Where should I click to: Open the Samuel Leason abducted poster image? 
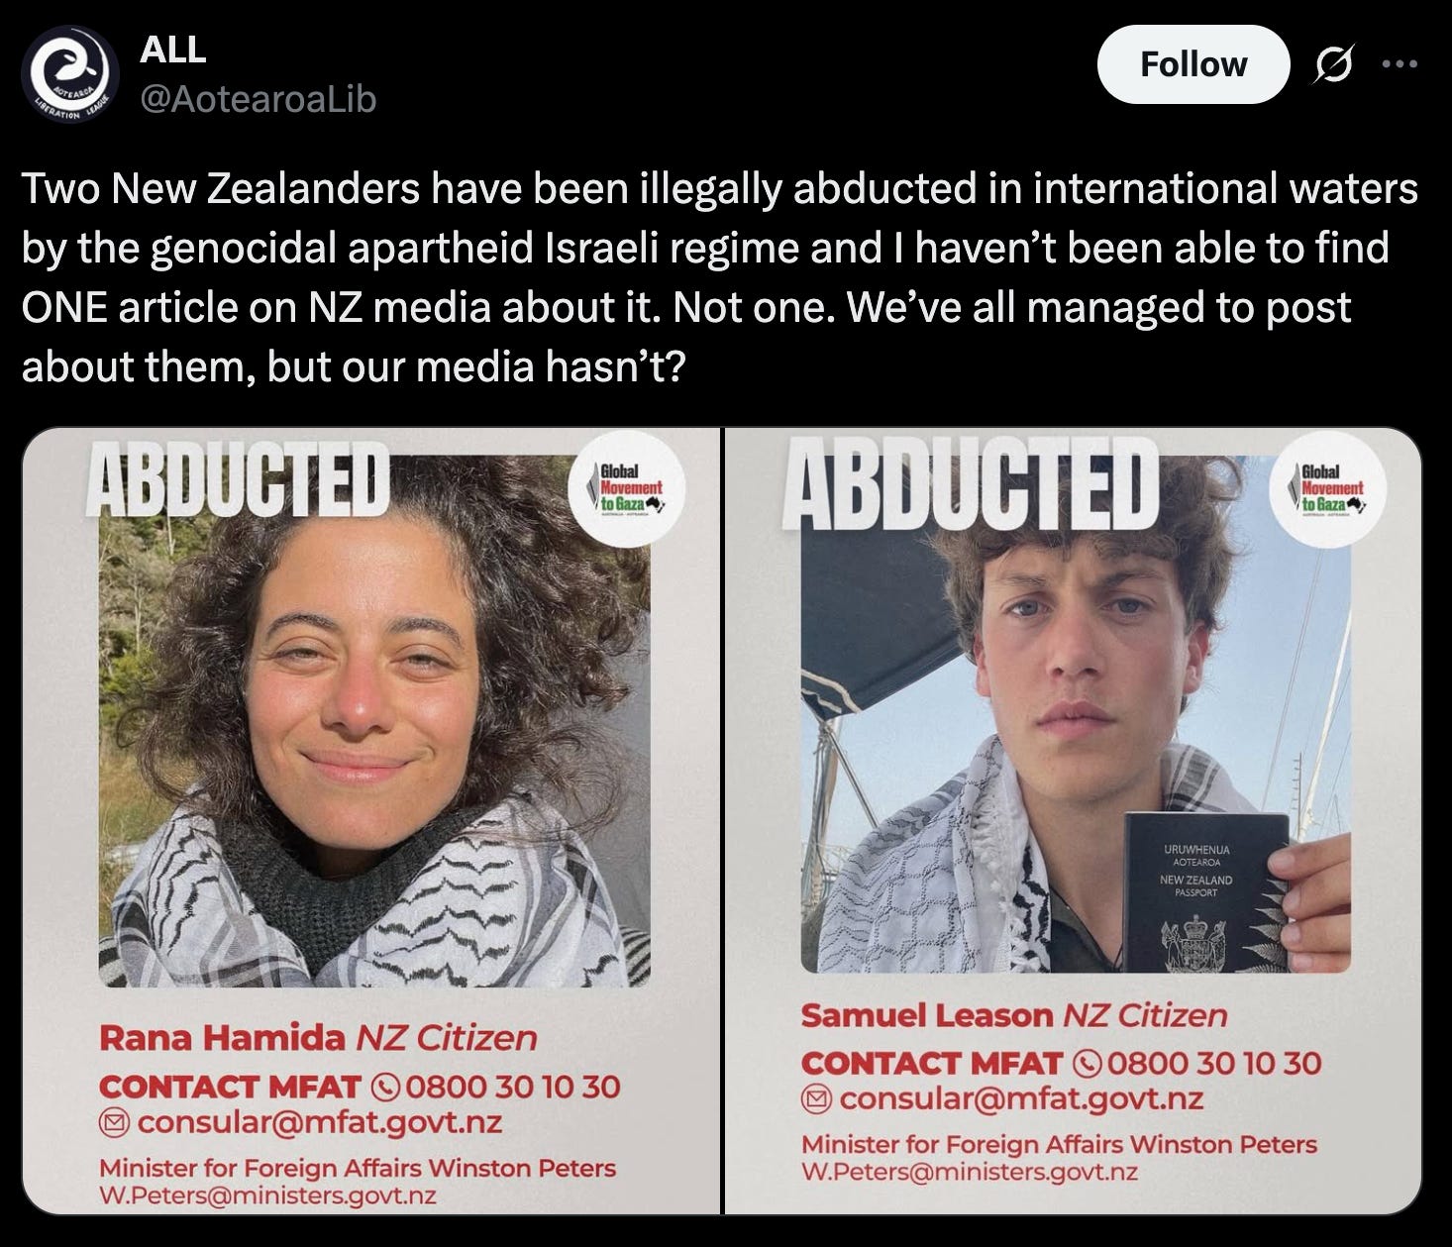[x=1074, y=821]
